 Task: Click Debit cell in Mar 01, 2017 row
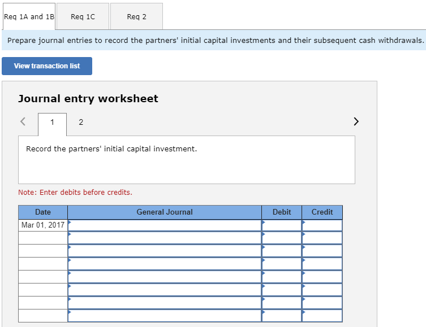pos(282,225)
